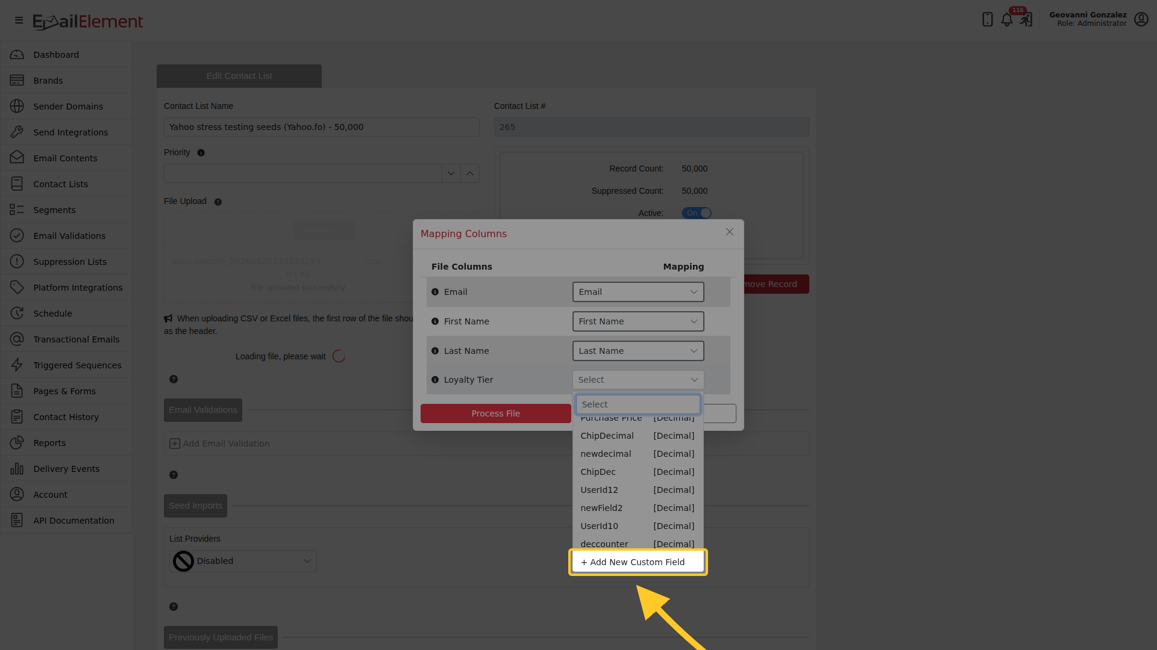Click the Priority decrease arrow

tap(451, 173)
